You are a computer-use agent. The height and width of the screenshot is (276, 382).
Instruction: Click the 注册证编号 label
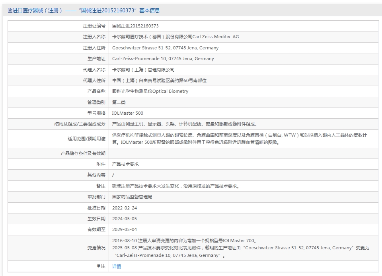(x=94, y=26)
